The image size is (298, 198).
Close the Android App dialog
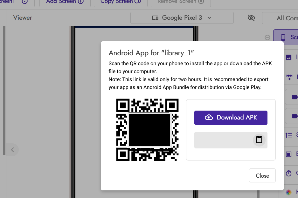[x=262, y=176]
